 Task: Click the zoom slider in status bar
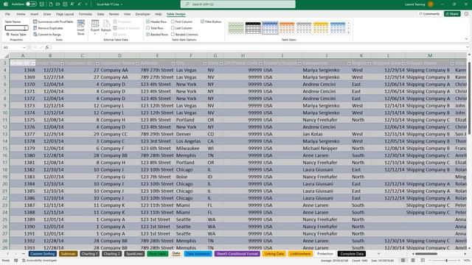coord(446,260)
